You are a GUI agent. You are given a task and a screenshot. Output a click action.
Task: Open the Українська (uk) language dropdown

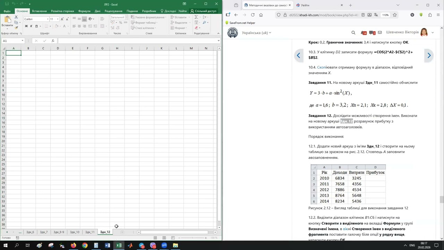pos(256,33)
